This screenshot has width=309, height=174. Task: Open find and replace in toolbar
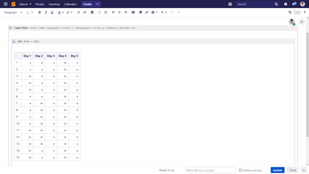pos(290,12)
